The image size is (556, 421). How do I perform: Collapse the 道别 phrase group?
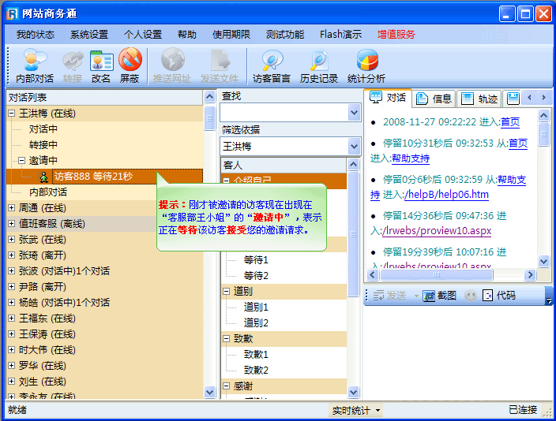tap(227, 292)
